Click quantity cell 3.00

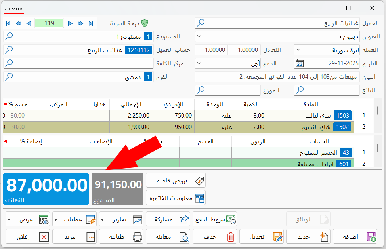click(251, 116)
